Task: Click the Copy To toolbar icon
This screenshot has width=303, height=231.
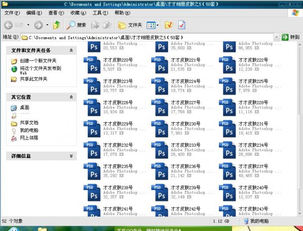Action: click(x=107, y=25)
